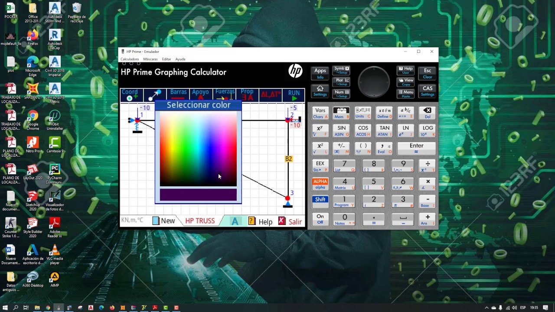Click Salir to exit the app

point(290,221)
